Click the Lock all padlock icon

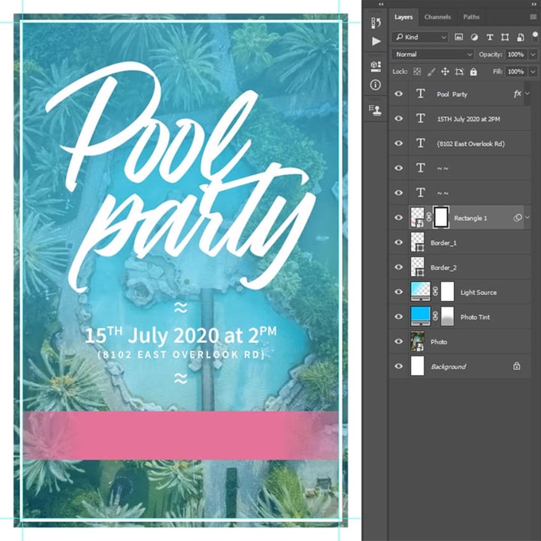[473, 72]
